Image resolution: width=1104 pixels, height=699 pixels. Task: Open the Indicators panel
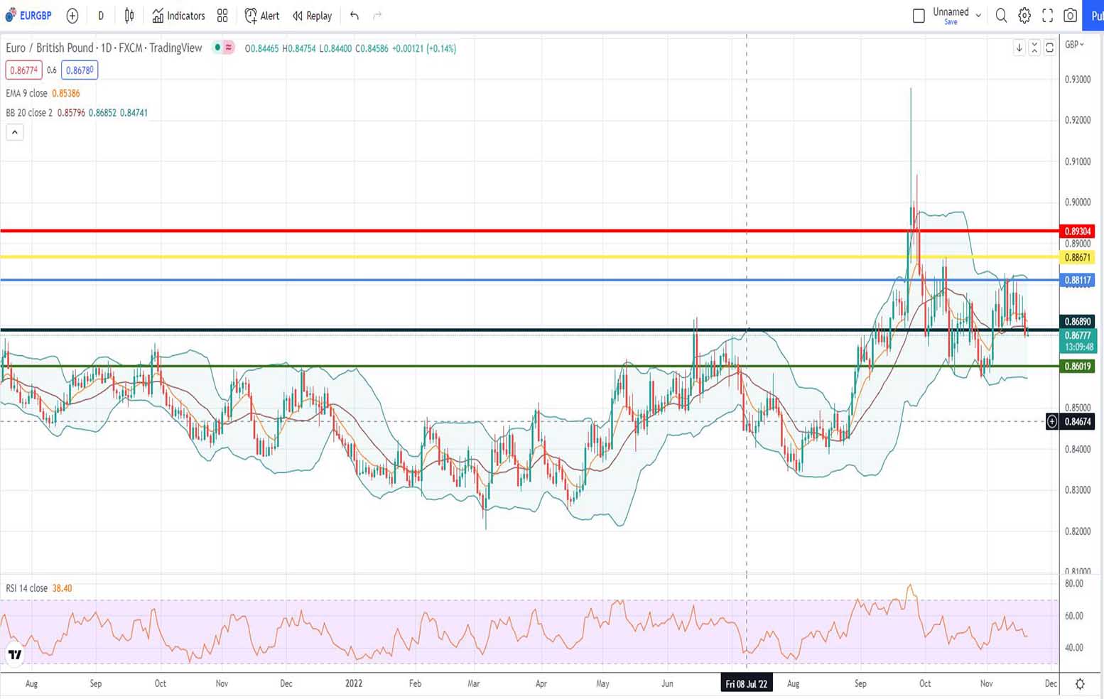coord(178,15)
